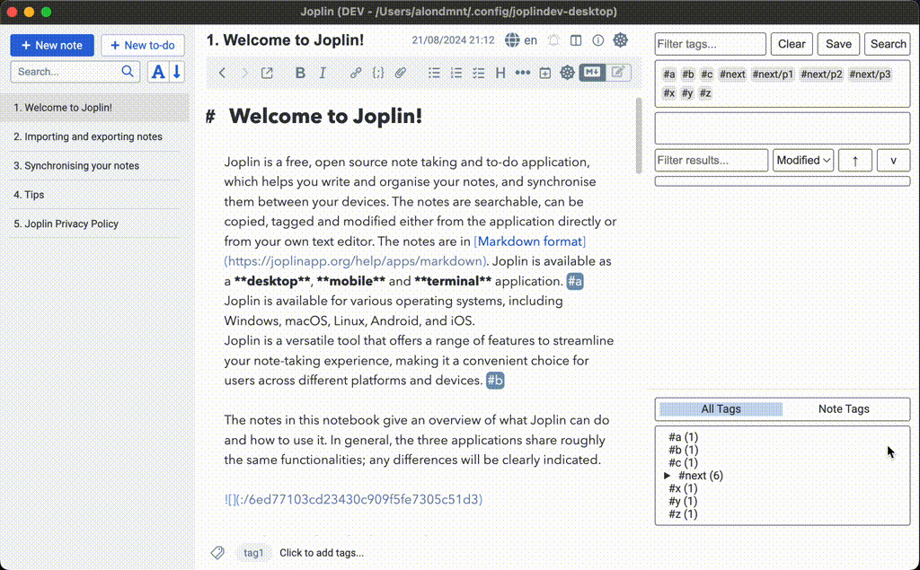Reverse sort order with the up arrow
The height and width of the screenshot is (570, 920).
(x=854, y=160)
